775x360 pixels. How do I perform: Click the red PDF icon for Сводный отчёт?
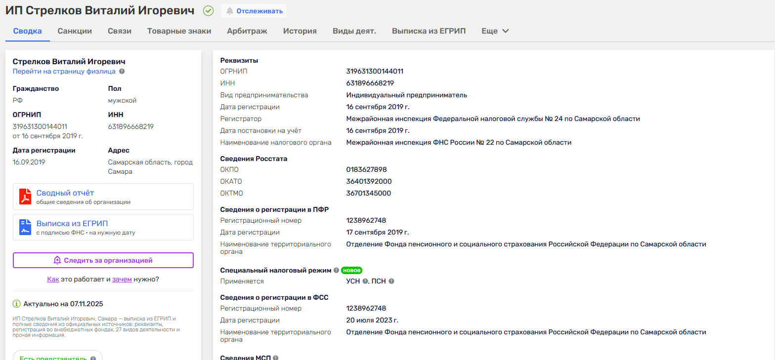coord(25,197)
